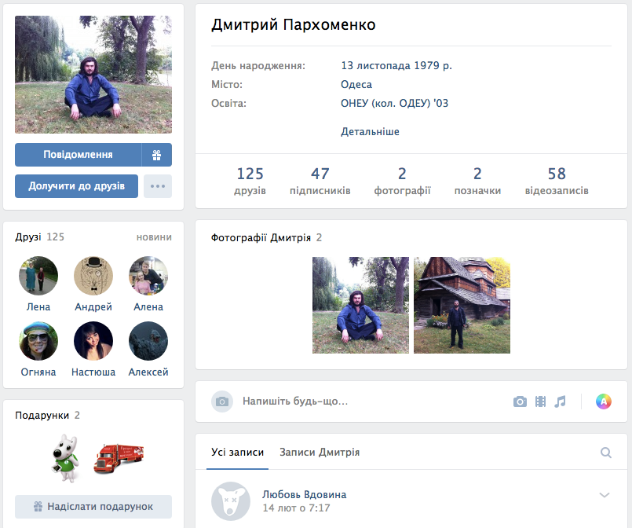Click the search icon in wall posts
Image resolution: width=632 pixels, height=528 pixels.
(605, 453)
